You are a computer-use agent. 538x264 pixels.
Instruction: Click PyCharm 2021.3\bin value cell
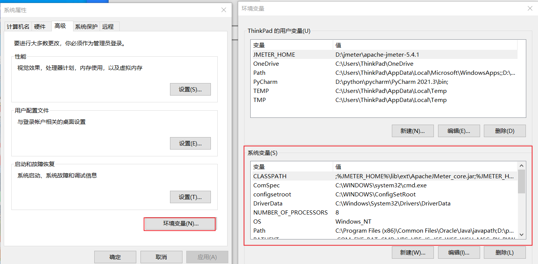pos(392,82)
